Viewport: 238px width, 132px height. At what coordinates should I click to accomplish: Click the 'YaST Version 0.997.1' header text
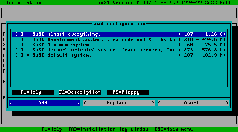coord(128,3)
